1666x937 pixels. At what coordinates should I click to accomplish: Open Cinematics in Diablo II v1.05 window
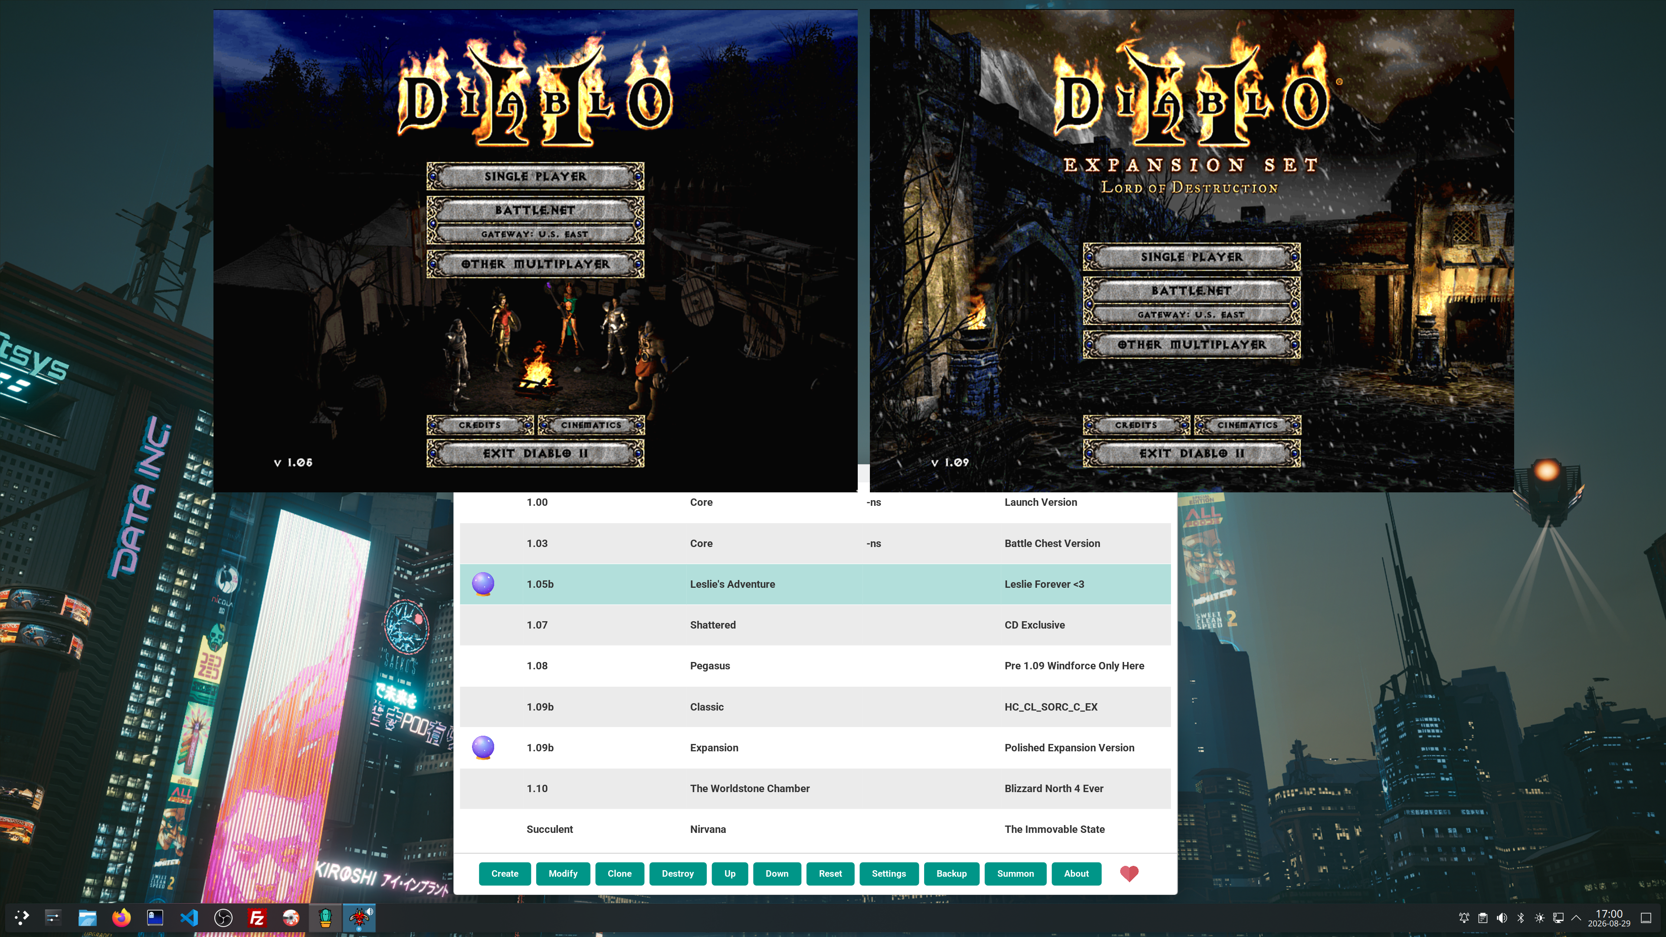point(591,425)
